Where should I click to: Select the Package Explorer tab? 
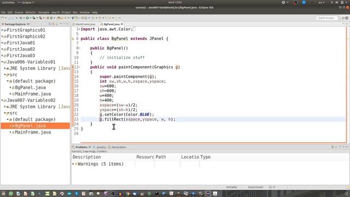15,24
